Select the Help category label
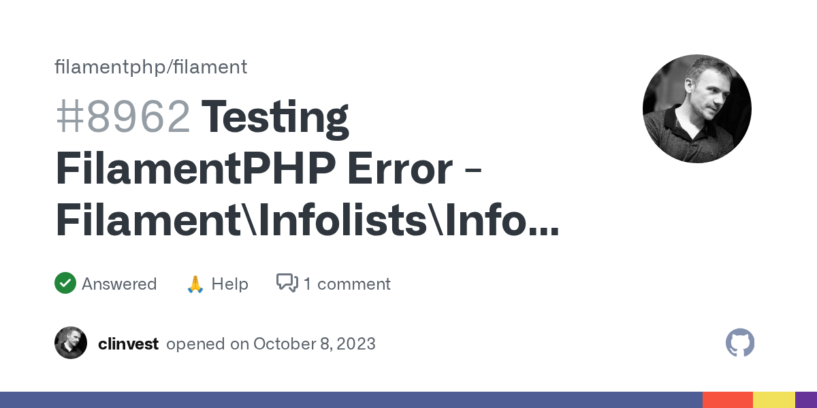 (229, 284)
